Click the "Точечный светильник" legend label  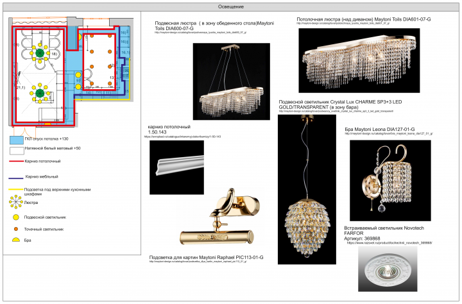click(44, 229)
